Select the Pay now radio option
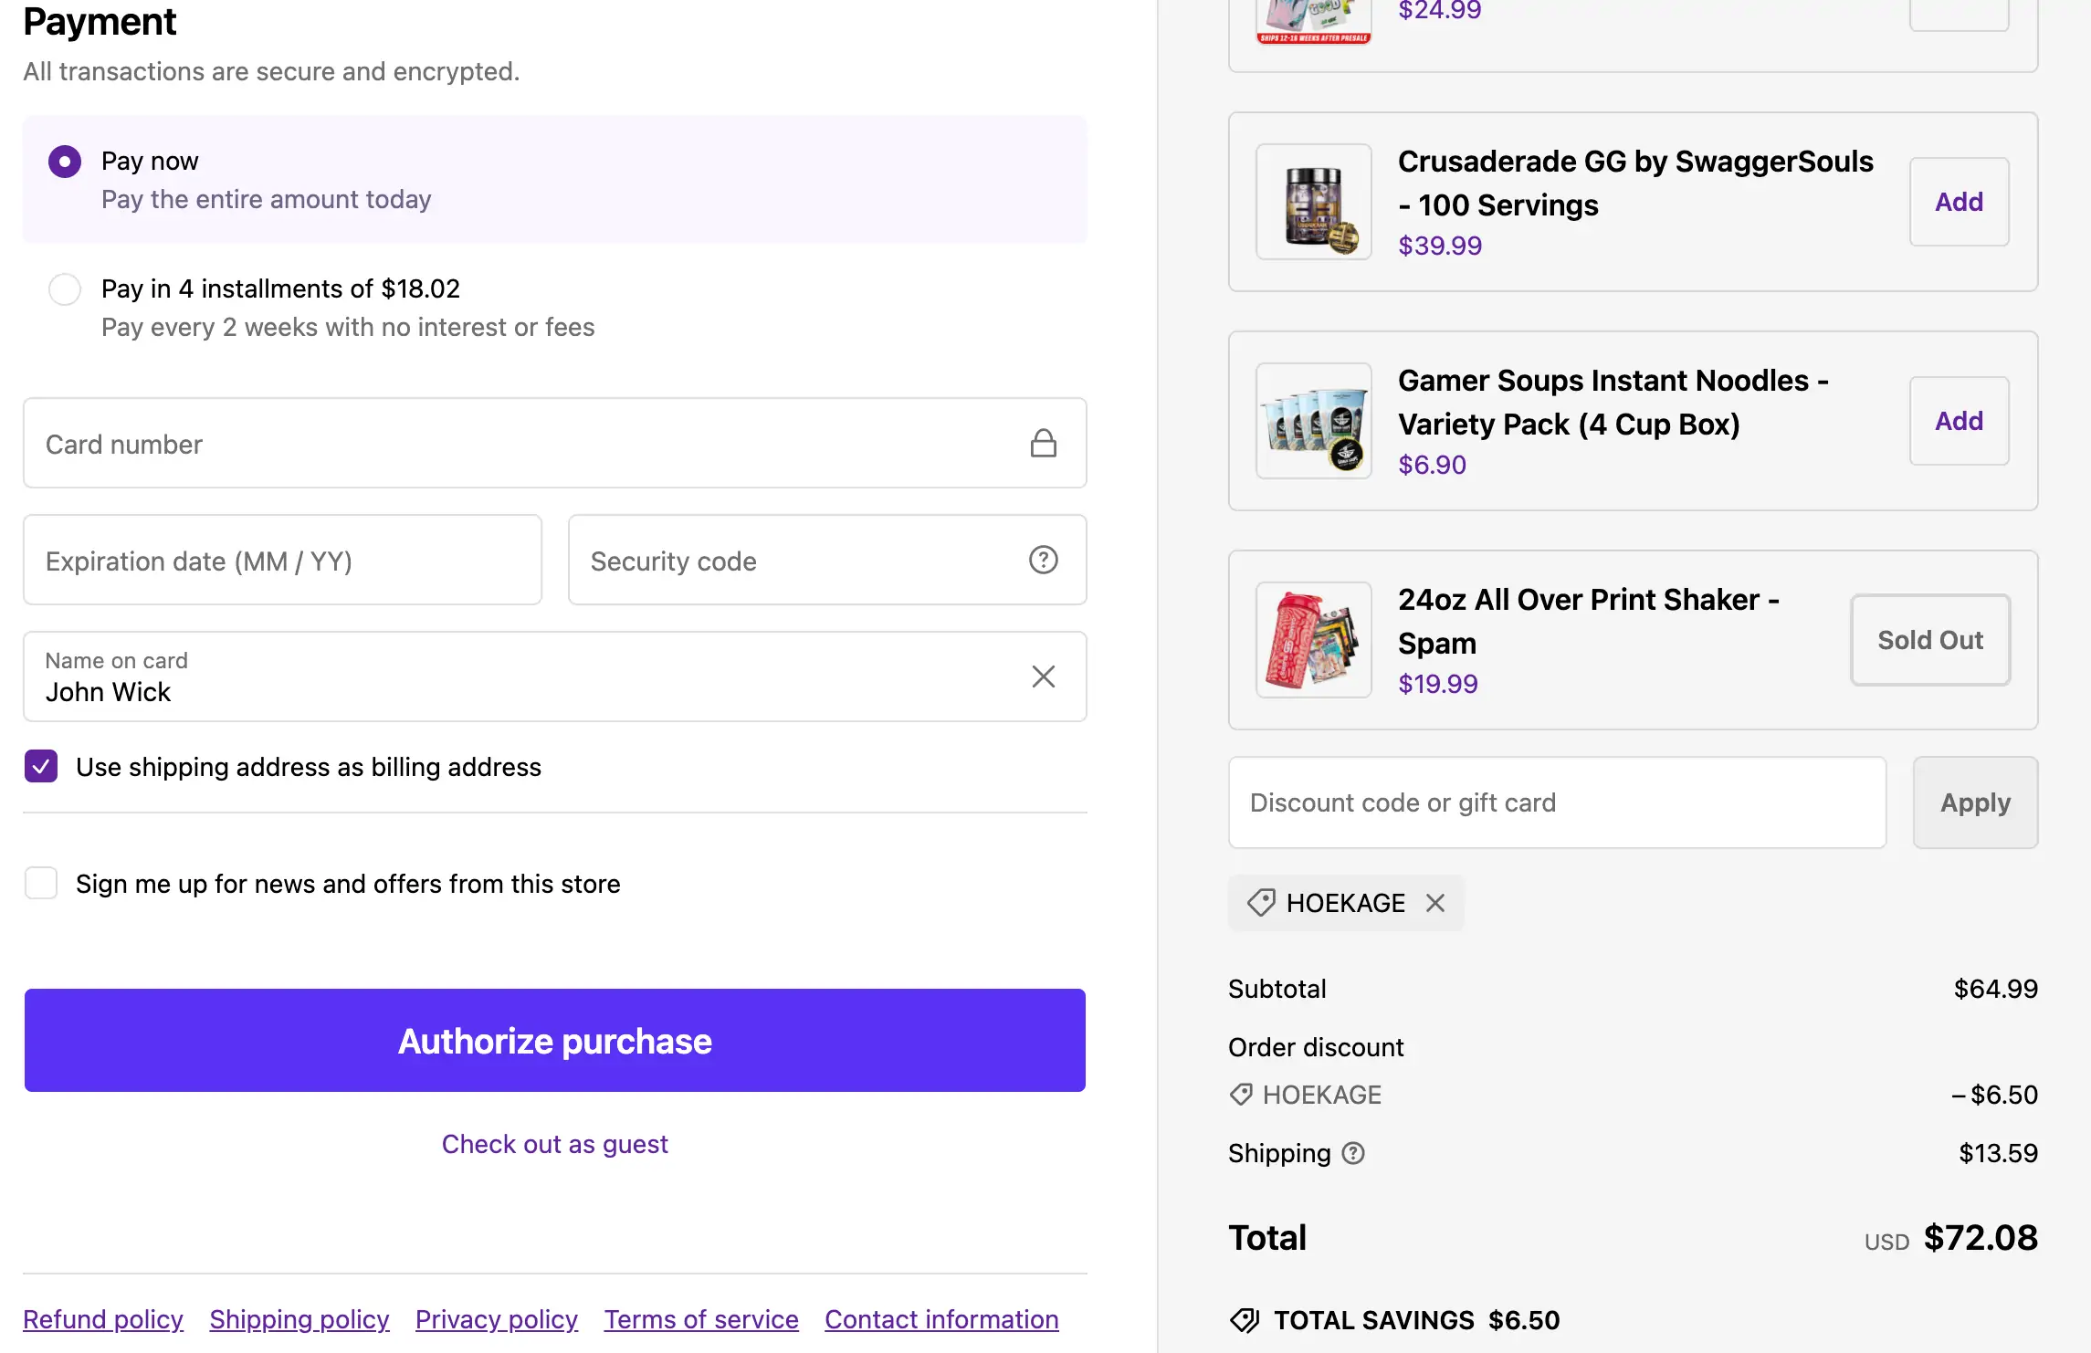The width and height of the screenshot is (2091, 1353). click(65, 162)
